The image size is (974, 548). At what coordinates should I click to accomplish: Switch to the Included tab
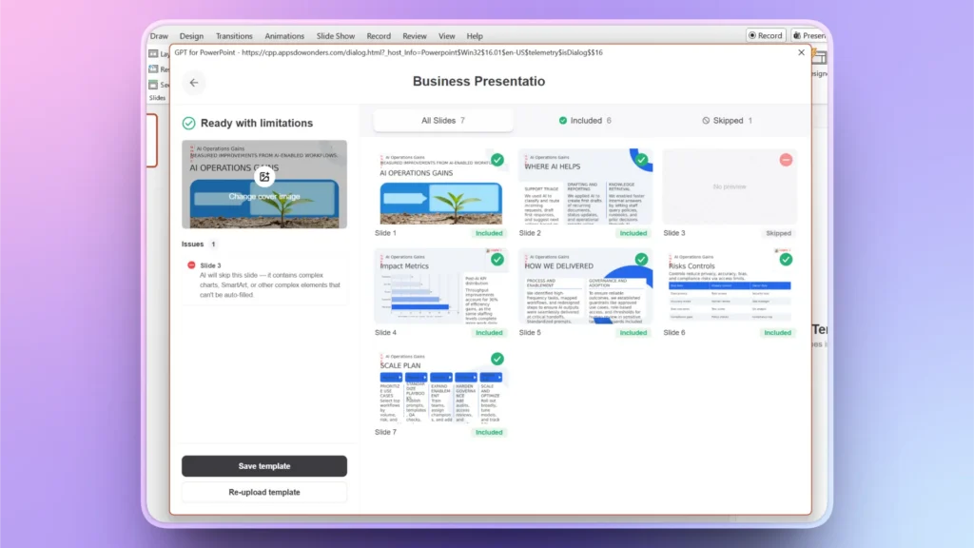[x=585, y=121]
